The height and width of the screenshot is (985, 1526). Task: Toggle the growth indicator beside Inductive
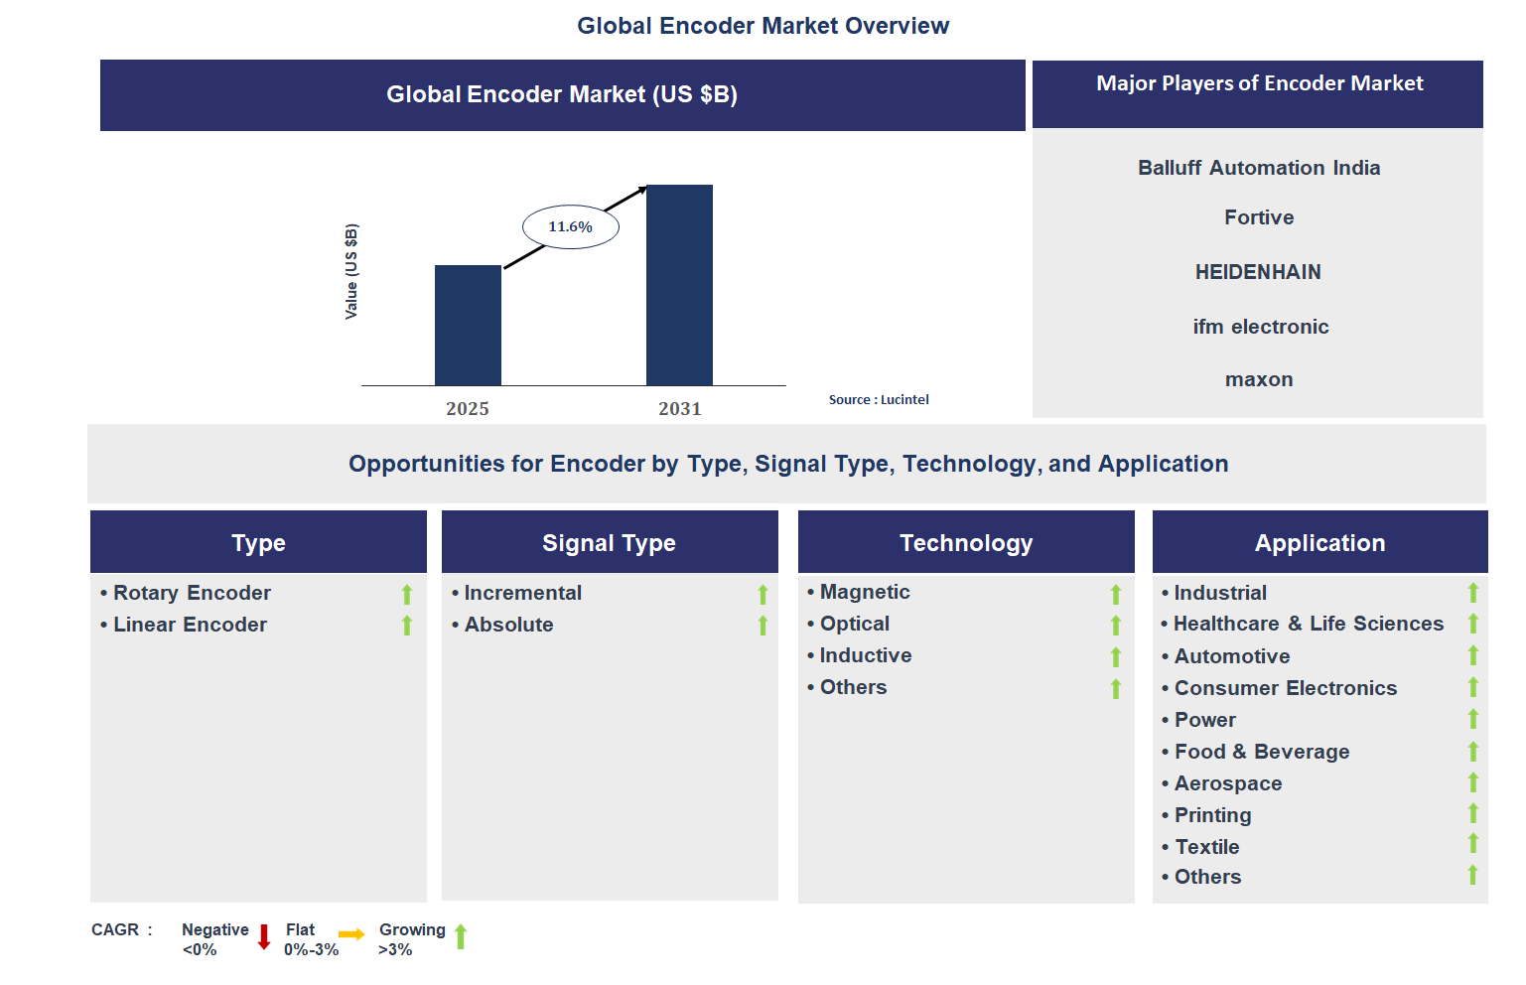coord(1115,655)
